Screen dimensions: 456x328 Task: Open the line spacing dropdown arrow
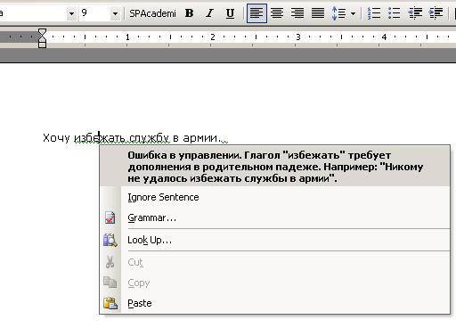click(353, 13)
